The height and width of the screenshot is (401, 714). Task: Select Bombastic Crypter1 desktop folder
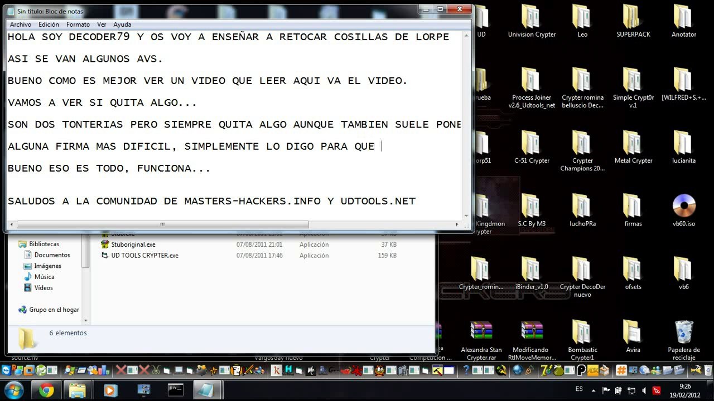582,341
